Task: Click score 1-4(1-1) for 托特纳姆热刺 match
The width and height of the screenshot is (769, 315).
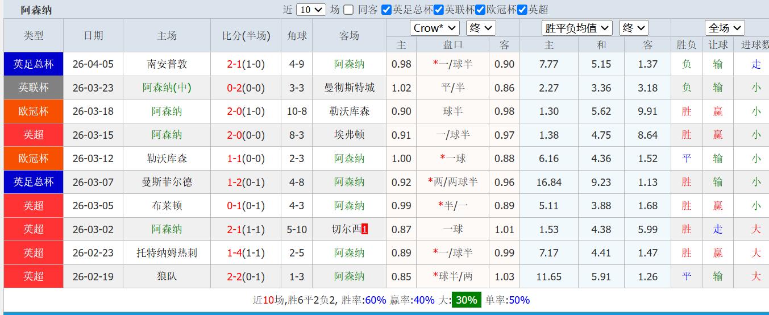Action: 246,252
